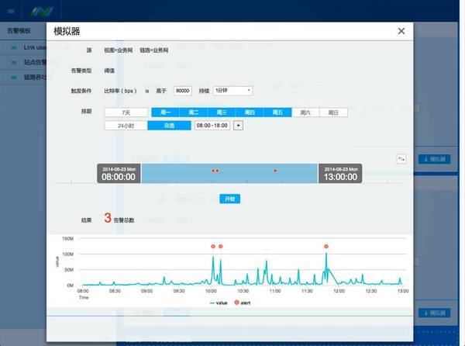The width and height of the screenshot is (465, 346).
Task: Select the 24小时 time option
Action: tap(126, 126)
